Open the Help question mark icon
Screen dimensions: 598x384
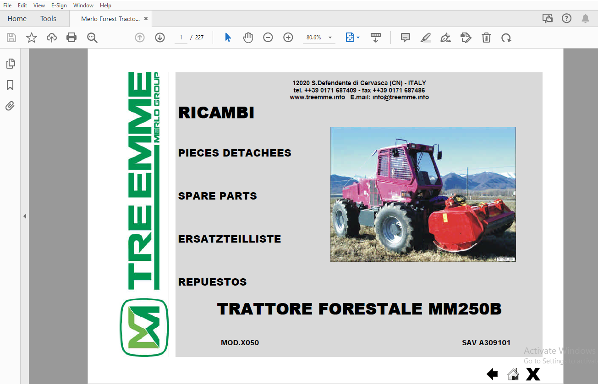tap(567, 19)
